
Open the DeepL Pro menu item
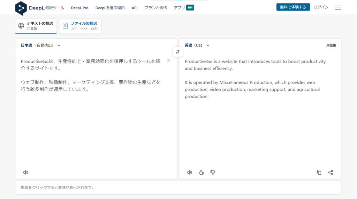pos(79,8)
